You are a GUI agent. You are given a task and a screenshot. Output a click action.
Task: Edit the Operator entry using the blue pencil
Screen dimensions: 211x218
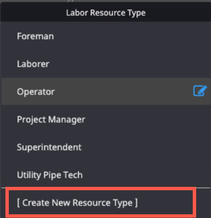pos(200,91)
